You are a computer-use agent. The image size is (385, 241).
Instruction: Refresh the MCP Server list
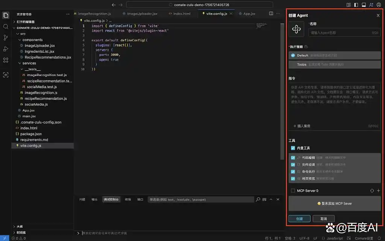(372, 191)
